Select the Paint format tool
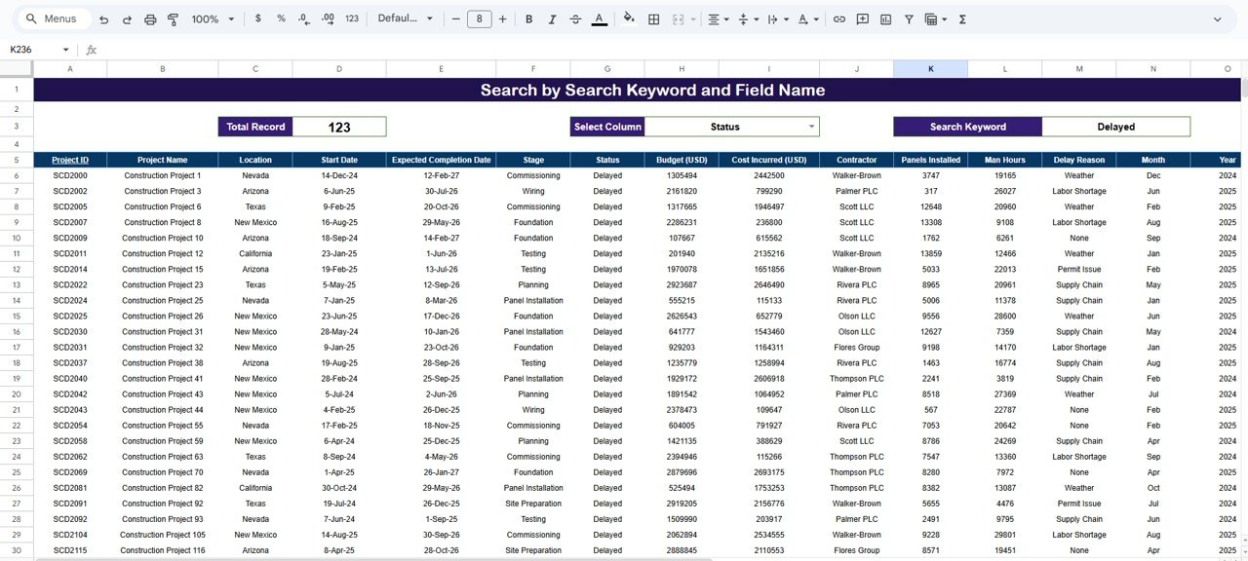 (173, 19)
